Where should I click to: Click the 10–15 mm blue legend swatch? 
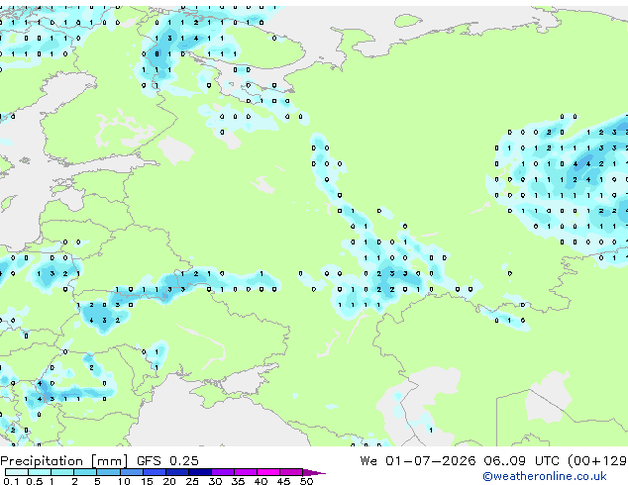pos(132,472)
